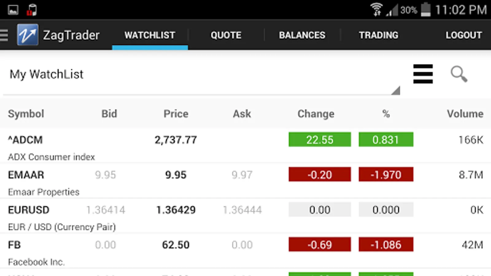Select the ADX Consumer index description
The image size is (491, 276).
point(51,157)
